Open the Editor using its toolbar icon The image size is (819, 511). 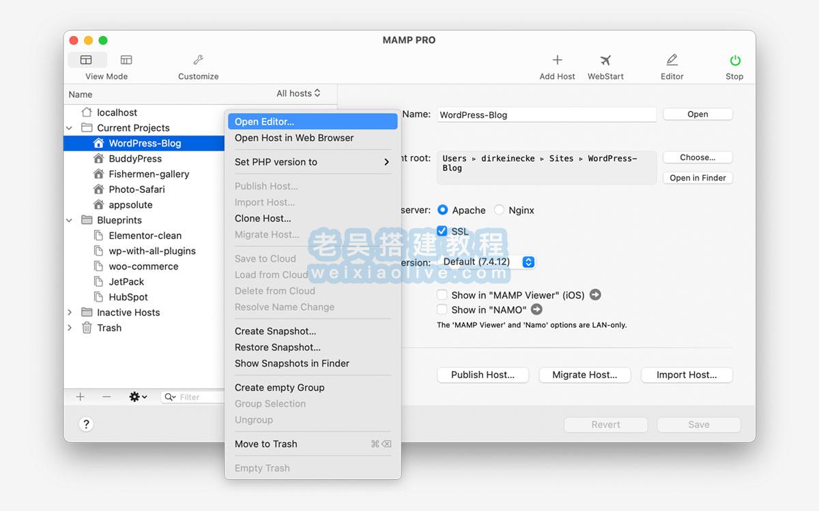[x=671, y=60]
